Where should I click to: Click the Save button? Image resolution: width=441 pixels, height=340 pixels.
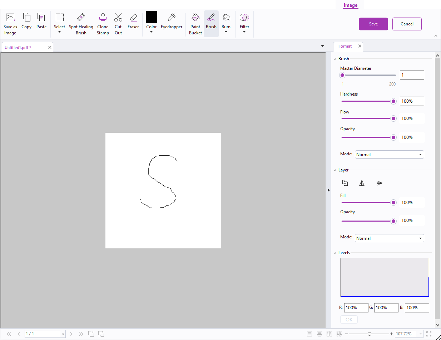point(373,24)
